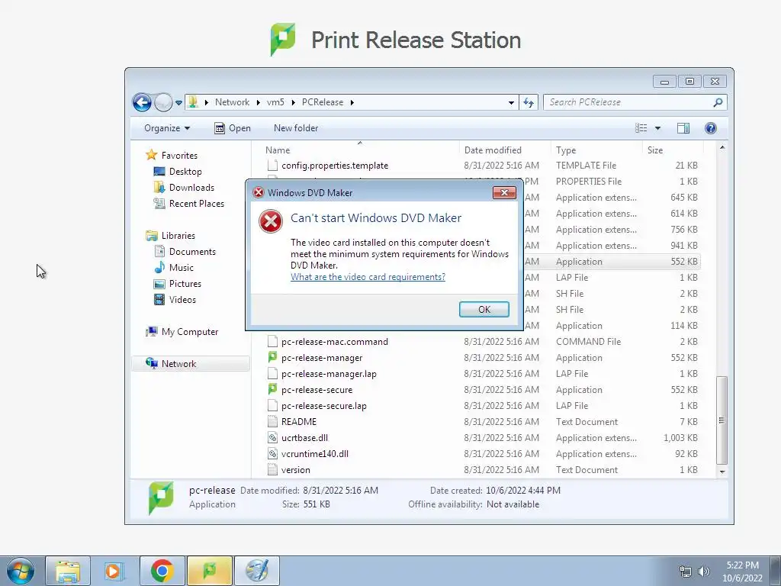Select the pc-release-manager.lap file
781x586 pixels.
[329, 374]
